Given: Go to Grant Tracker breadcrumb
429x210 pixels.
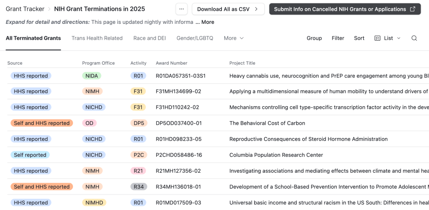Looking at the screenshot, I should (x=26, y=9).
